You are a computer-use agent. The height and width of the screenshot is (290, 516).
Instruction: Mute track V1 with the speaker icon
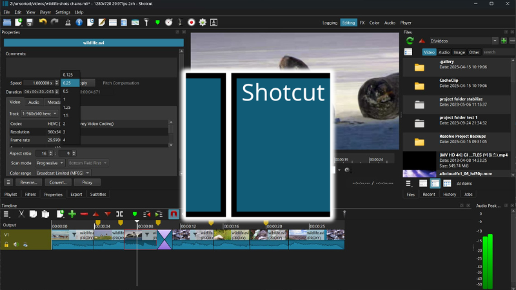(x=15, y=244)
